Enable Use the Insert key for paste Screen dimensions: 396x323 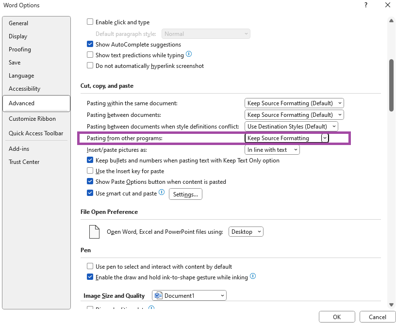[90, 171]
